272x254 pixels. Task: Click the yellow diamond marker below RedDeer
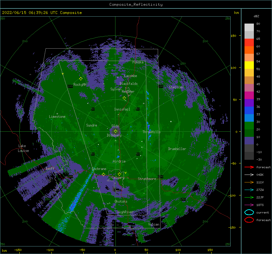pos(124,98)
